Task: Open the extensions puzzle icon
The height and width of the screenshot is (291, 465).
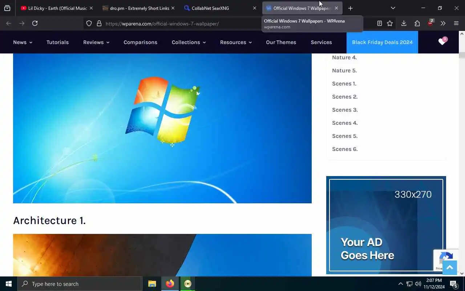Action: (x=417, y=23)
